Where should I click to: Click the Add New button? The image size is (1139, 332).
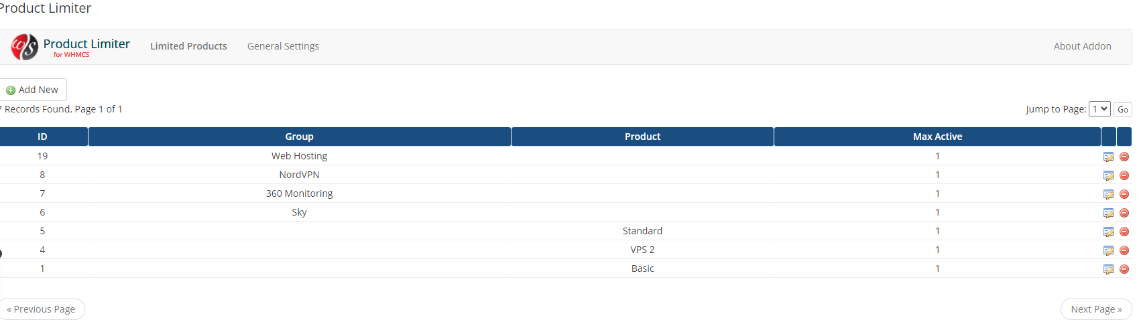(x=32, y=90)
